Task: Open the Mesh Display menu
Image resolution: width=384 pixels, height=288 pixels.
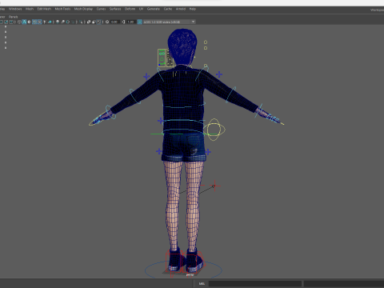Action: point(83,9)
